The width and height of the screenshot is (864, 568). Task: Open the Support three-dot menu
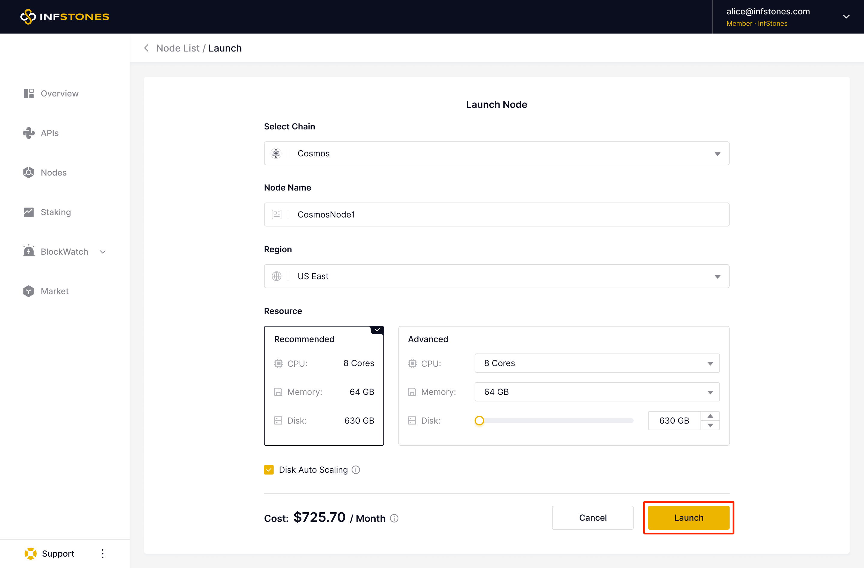coord(103,554)
